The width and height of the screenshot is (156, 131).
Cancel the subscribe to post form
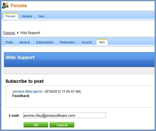coord(62,125)
